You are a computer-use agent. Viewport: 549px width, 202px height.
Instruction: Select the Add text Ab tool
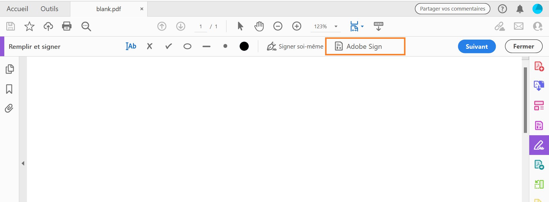coord(131,46)
